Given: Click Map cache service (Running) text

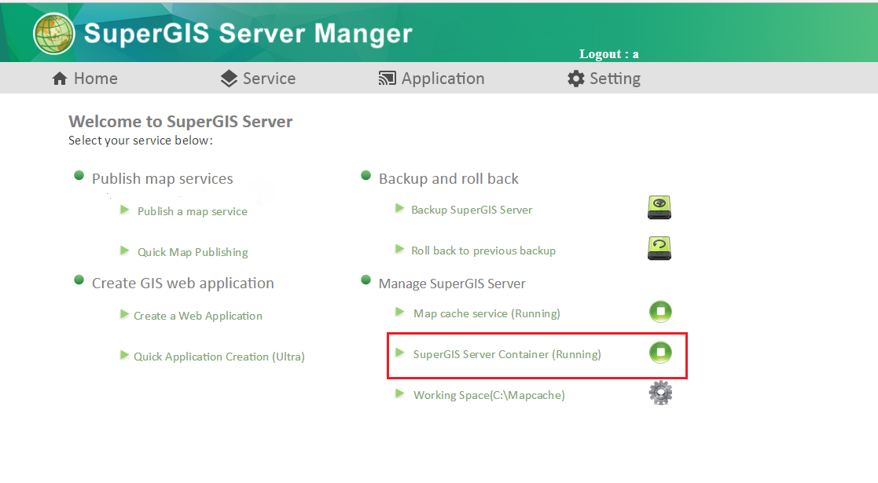Looking at the screenshot, I should point(487,314).
